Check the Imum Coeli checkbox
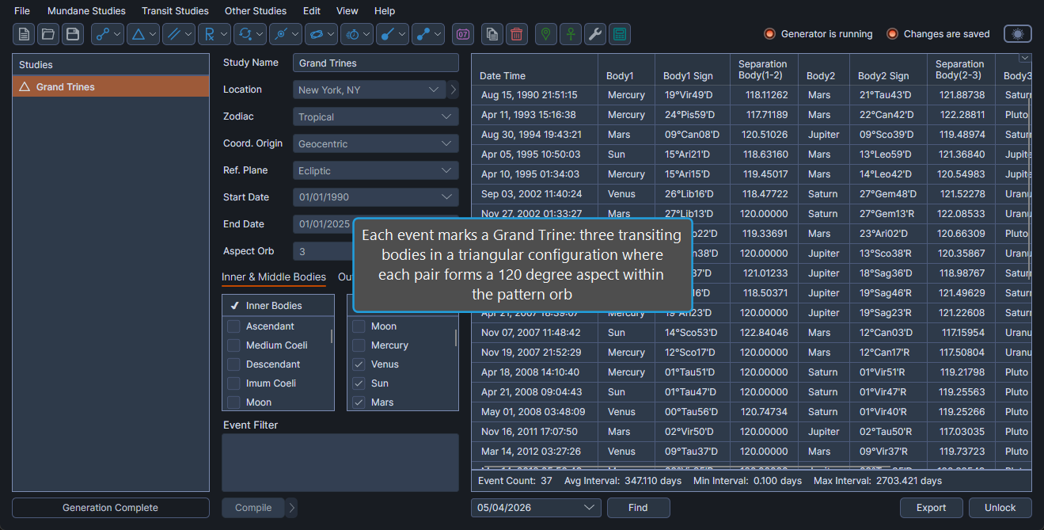 point(233,383)
